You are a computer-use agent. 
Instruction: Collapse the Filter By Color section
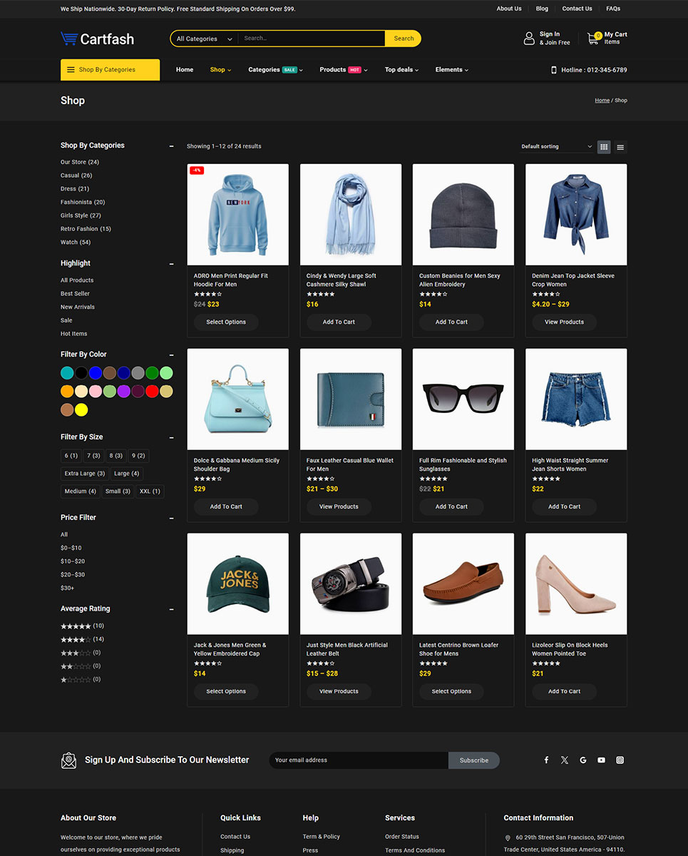coord(171,355)
